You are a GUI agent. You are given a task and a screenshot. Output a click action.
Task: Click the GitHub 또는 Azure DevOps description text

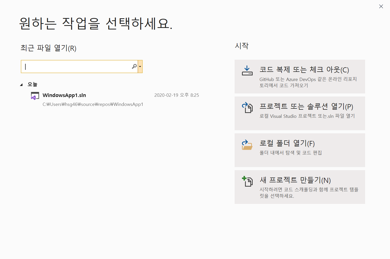pyautogui.click(x=308, y=82)
